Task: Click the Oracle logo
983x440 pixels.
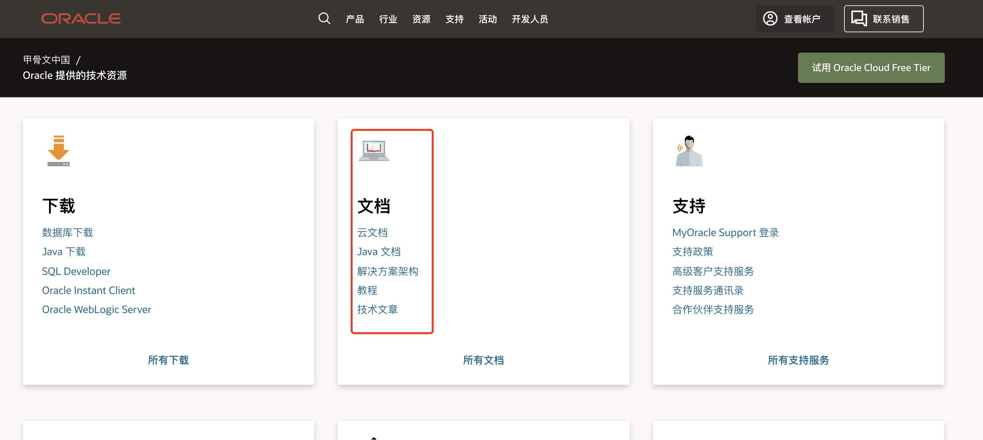Action: (81, 19)
